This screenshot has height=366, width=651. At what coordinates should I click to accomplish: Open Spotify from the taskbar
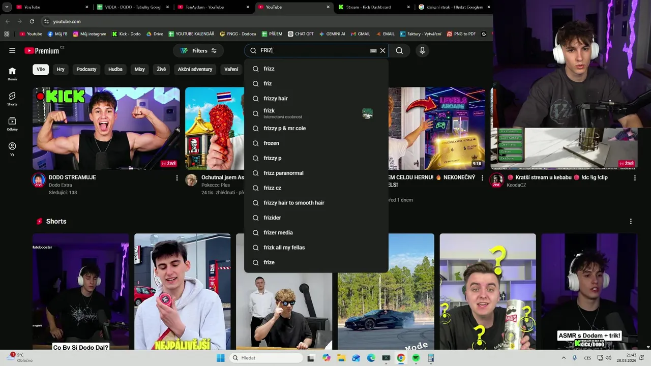click(416, 358)
